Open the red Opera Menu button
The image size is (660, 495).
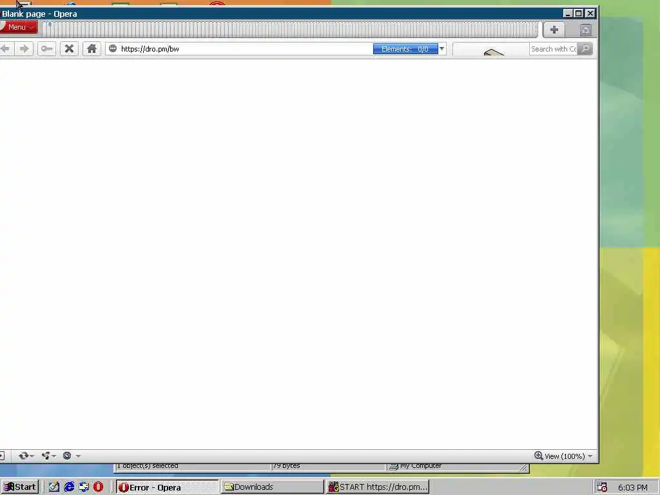point(19,27)
